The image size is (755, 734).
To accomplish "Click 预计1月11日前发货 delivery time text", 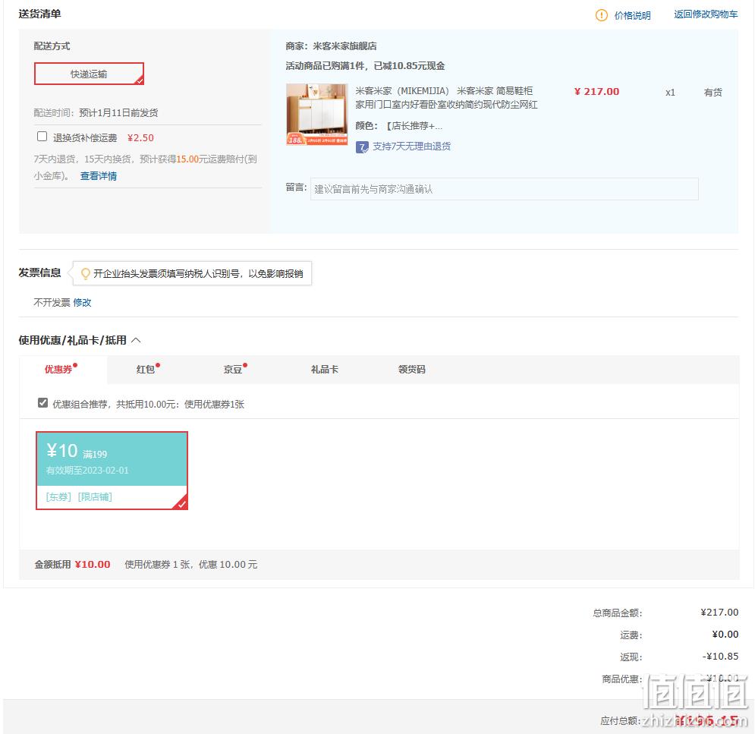I will pyautogui.click(x=118, y=112).
